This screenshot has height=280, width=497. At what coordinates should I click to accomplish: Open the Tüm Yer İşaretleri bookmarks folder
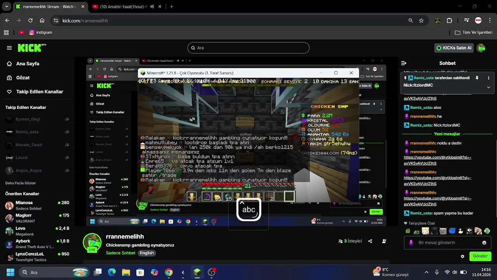pyautogui.click(x=473, y=33)
